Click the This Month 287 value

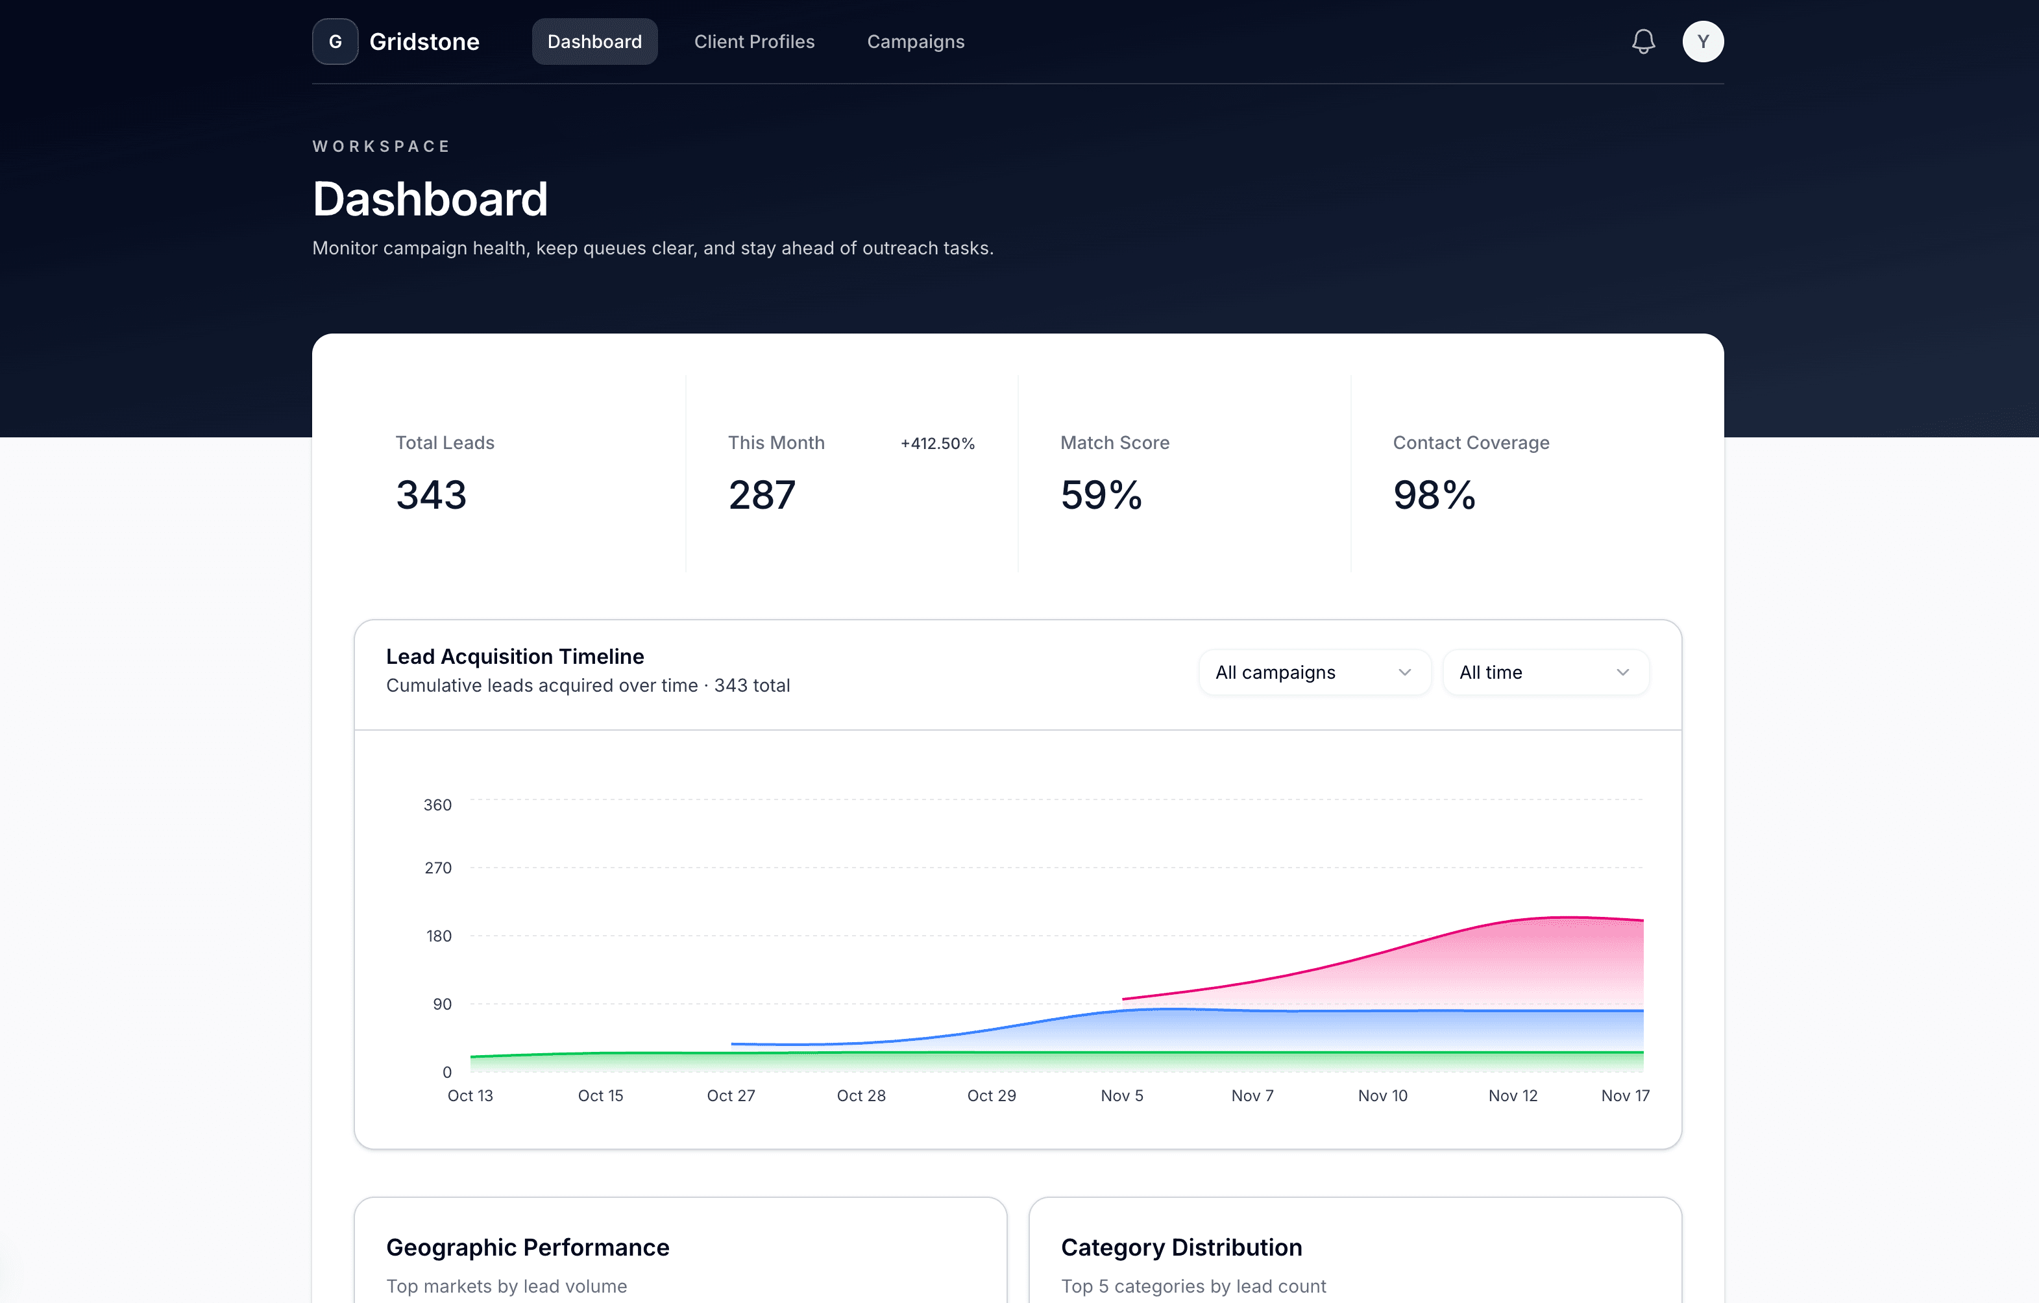pyautogui.click(x=761, y=494)
